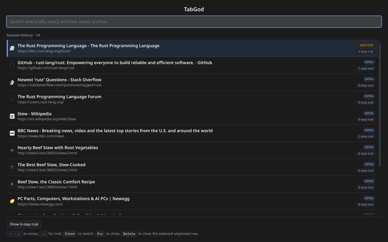Click the 7-step trail label on GitHub row
388x242 pixels.
click(366, 68)
